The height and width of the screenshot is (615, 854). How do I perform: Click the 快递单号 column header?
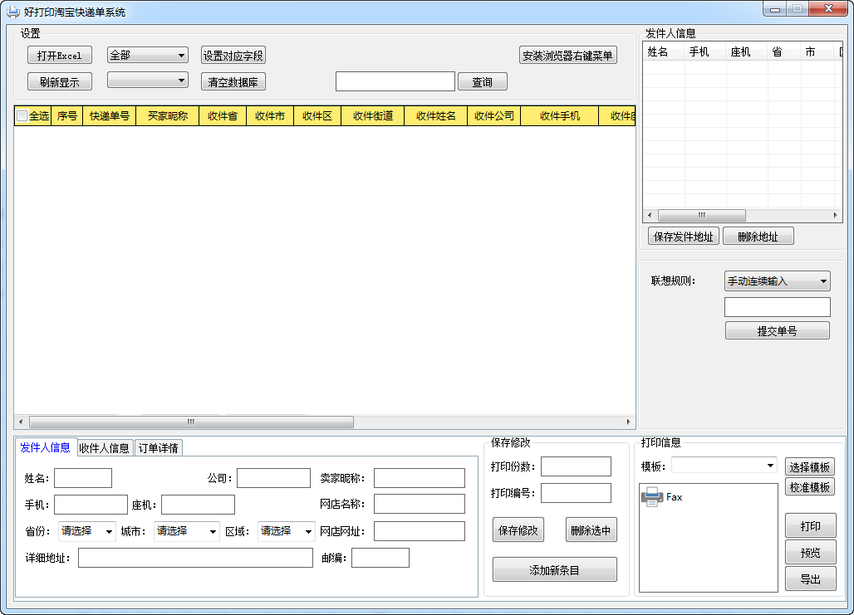(110, 116)
